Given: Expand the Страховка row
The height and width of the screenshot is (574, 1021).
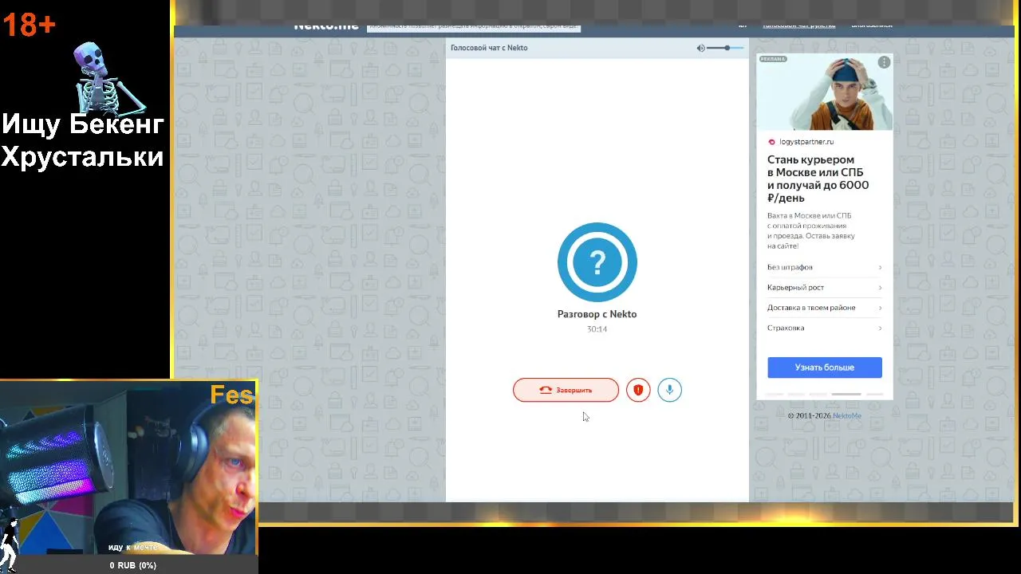Looking at the screenshot, I should click(825, 328).
